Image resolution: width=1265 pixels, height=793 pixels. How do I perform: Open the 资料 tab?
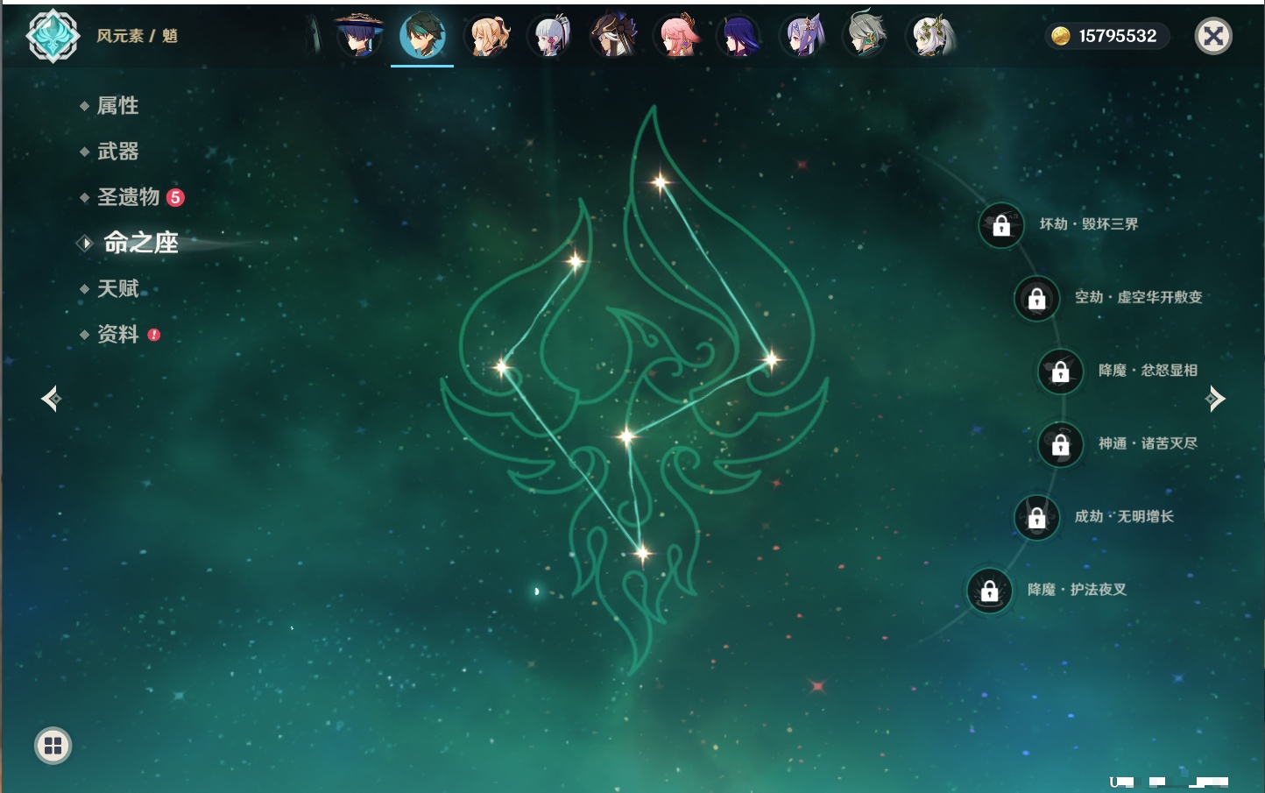[x=117, y=334]
